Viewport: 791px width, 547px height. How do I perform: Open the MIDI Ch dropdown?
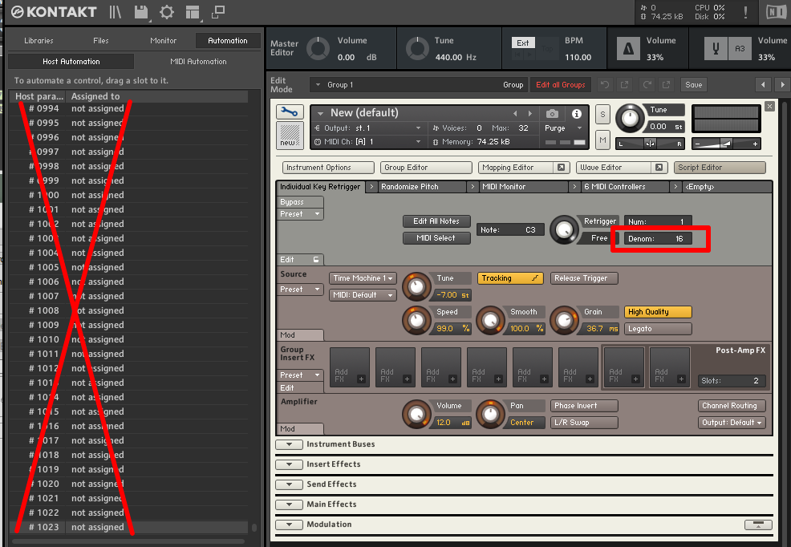point(367,142)
